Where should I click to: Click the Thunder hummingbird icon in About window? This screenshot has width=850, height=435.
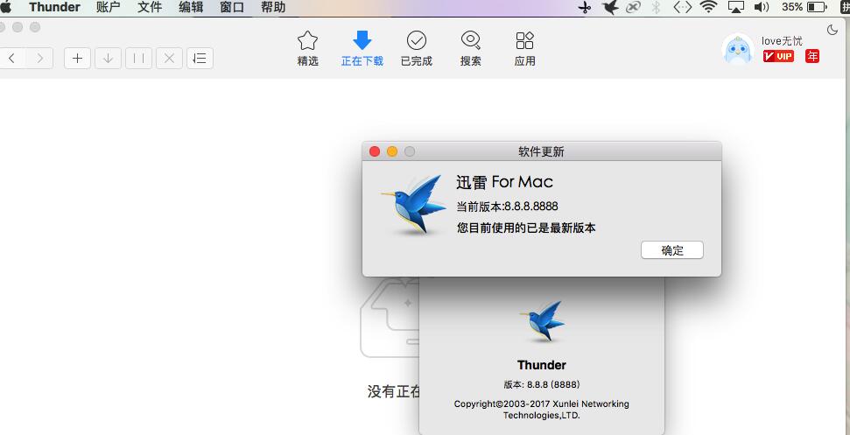point(542,322)
